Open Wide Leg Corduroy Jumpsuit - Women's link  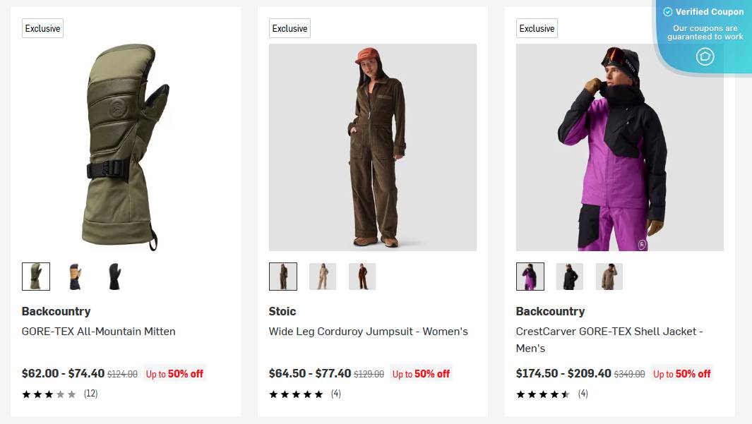click(x=368, y=331)
